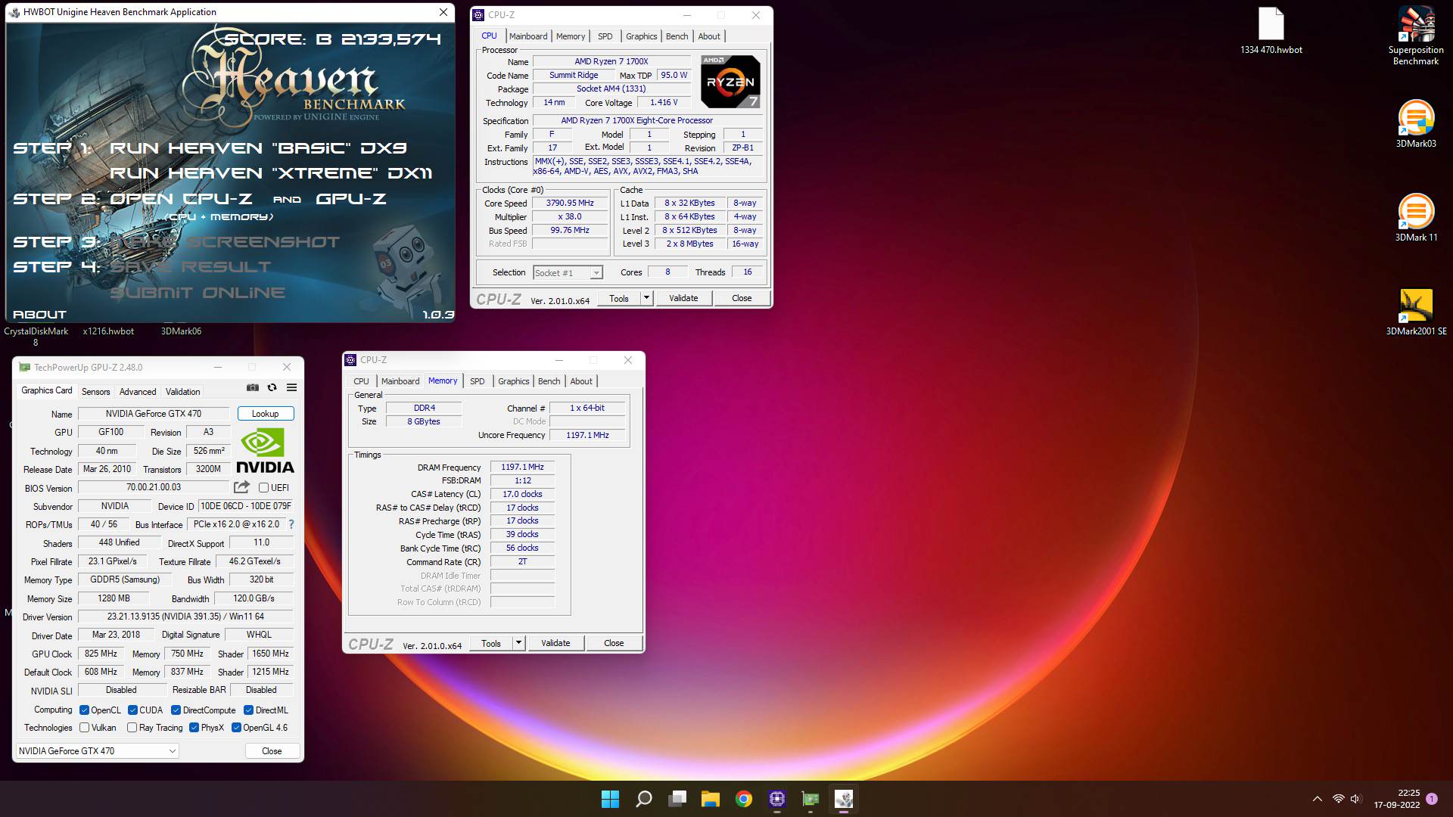Open Graphics tab in lower CPU-Z window
Viewport: 1453px width, 817px height.
pos(514,381)
